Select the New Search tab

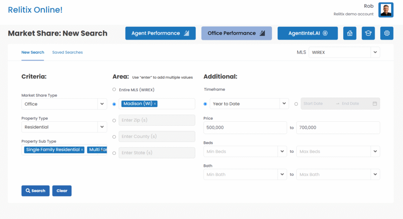tap(33, 52)
